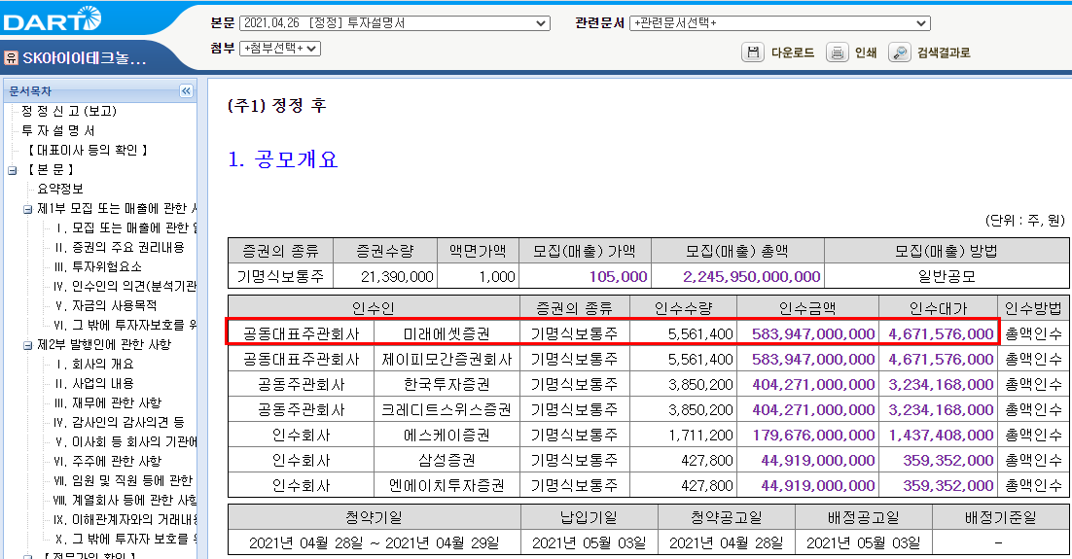
Task: Collapse the 【본 문】 tree node
Action: click(x=12, y=170)
